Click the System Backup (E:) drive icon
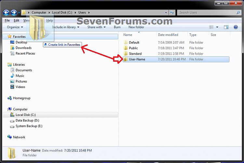This screenshot has height=163, width=244. pos(12,127)
